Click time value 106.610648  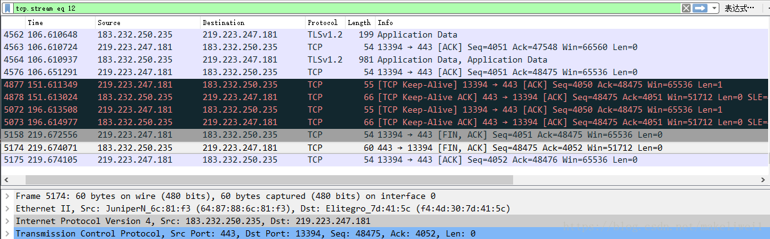(52, 35)
